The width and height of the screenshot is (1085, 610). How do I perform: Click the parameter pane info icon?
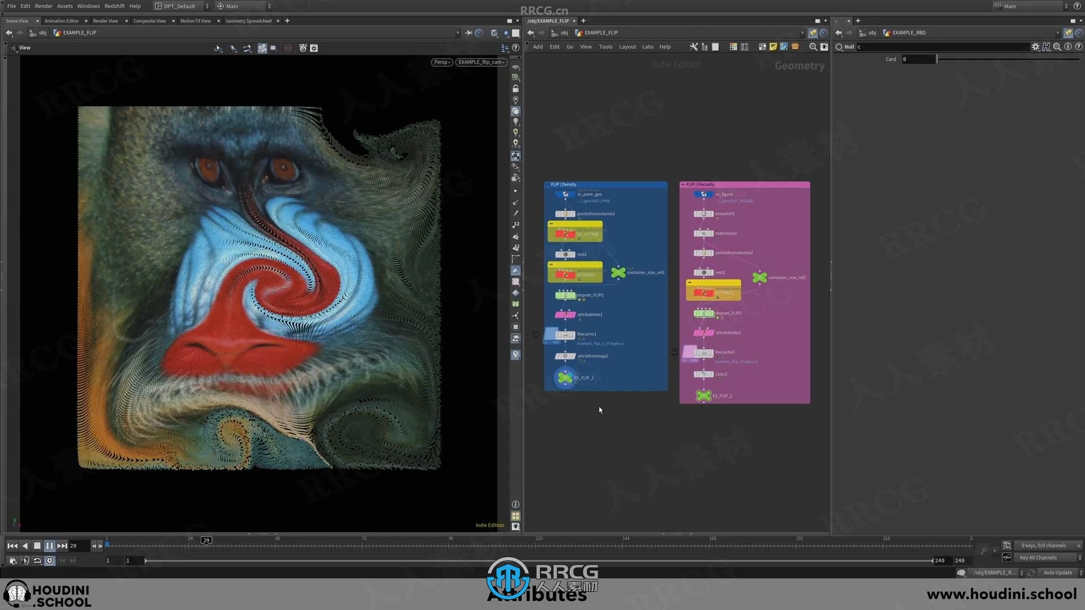click(x=1068, y=47)
